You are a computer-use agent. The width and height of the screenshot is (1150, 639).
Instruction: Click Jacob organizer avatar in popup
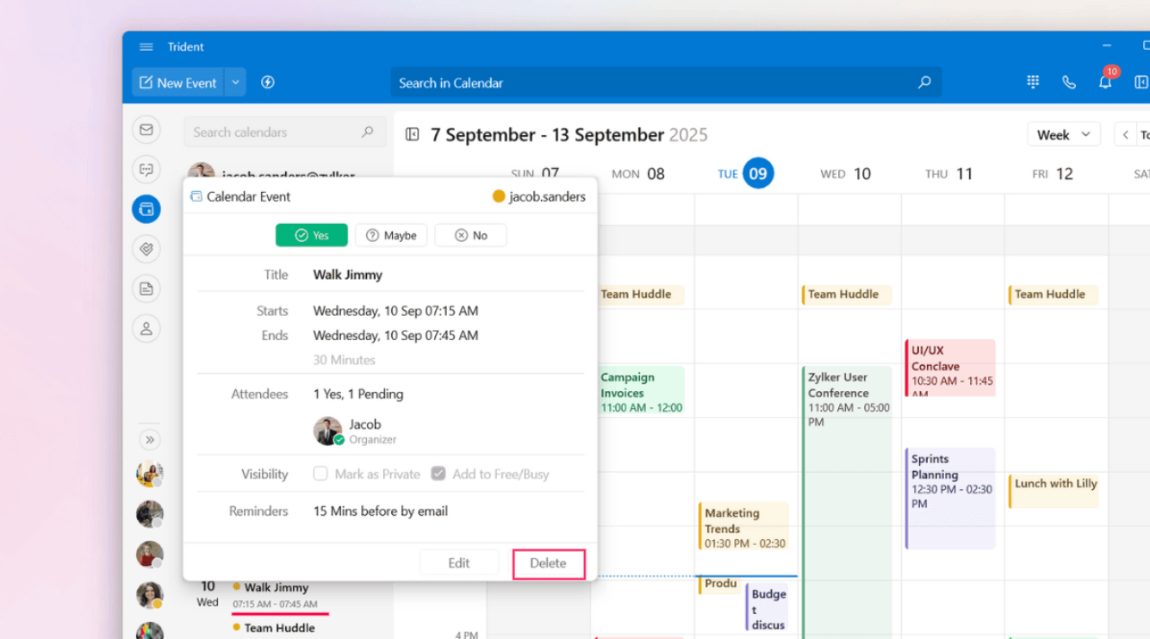328,431
